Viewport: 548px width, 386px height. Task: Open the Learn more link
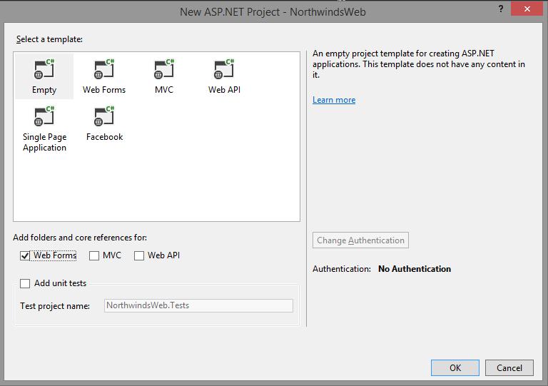tap(334, 100)
